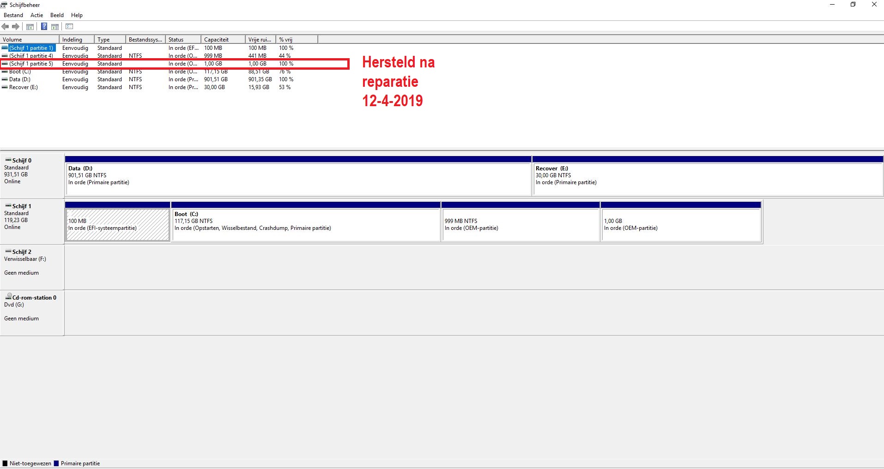Click the Schijf 0 disk icon
884x469 pixels.
[x=8, y=160]
